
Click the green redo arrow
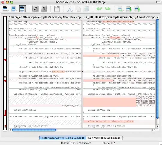pyautogui.click(x=108, y=9)
